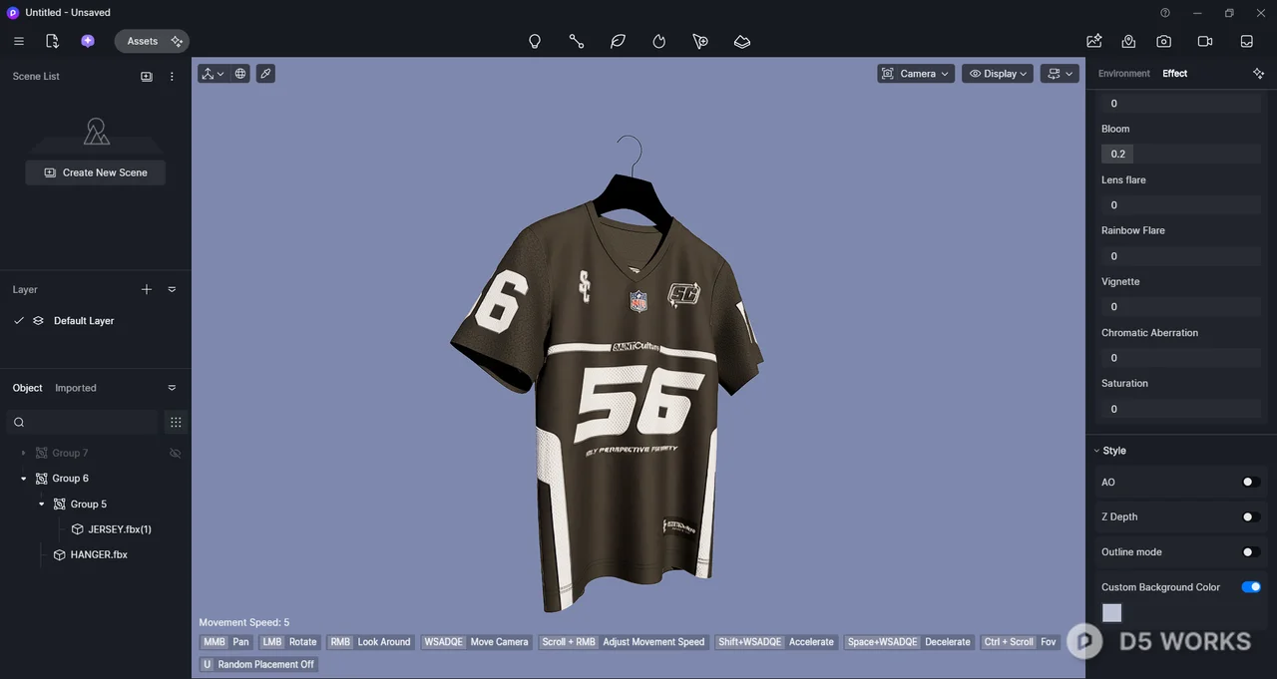Select the terrain layer tool icon

742,42
